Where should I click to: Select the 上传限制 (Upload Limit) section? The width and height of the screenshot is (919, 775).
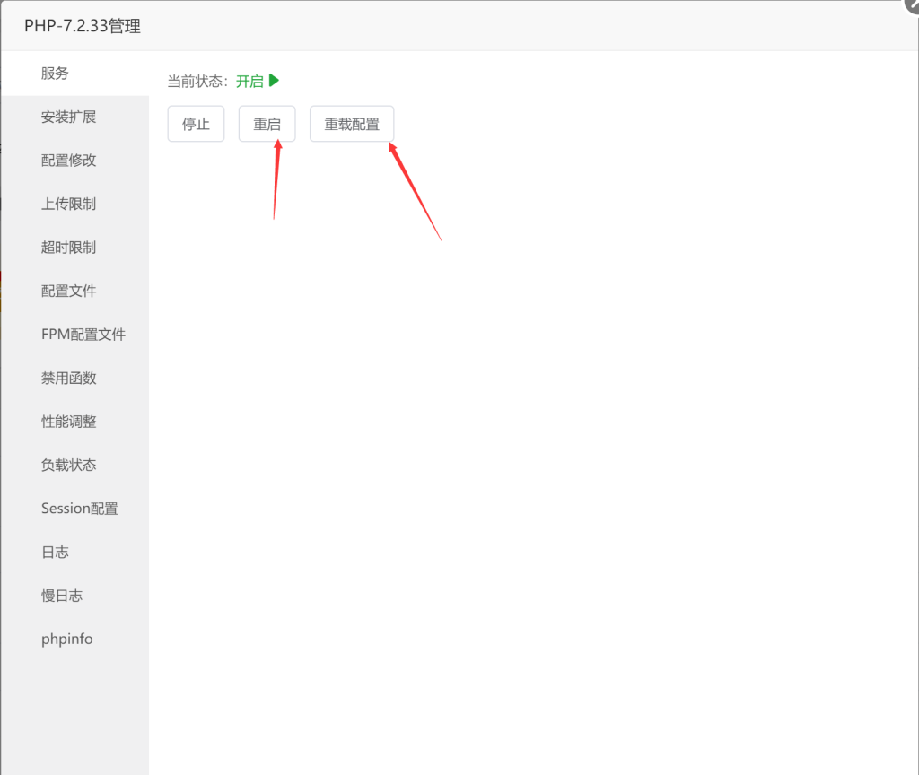(x=69, y=204)
